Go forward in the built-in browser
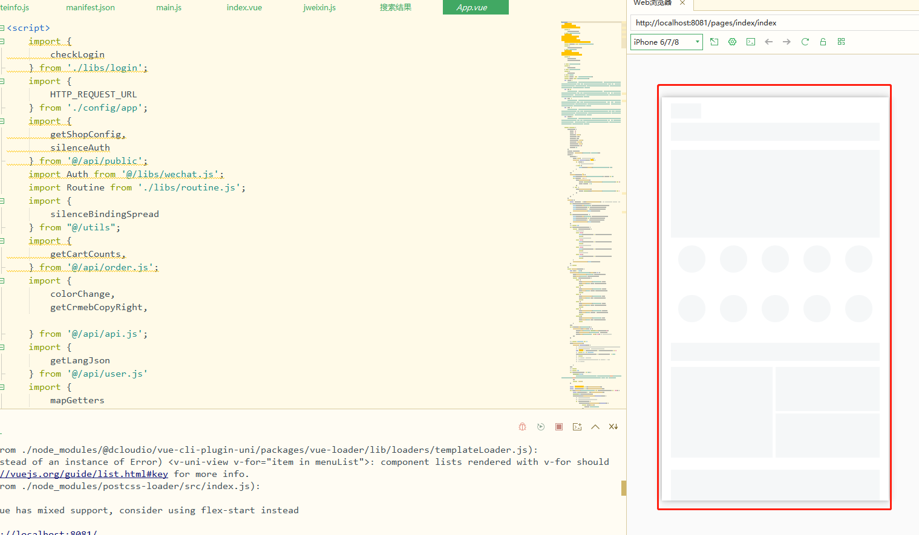919x535 pixels. 787,42
